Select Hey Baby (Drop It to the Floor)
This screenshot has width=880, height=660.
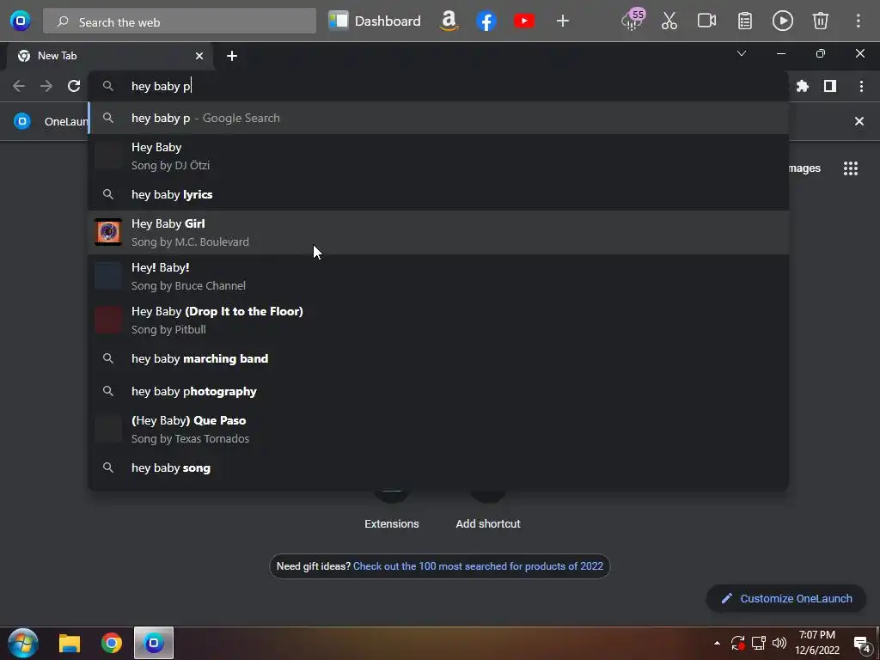click(x=437, y=320)
